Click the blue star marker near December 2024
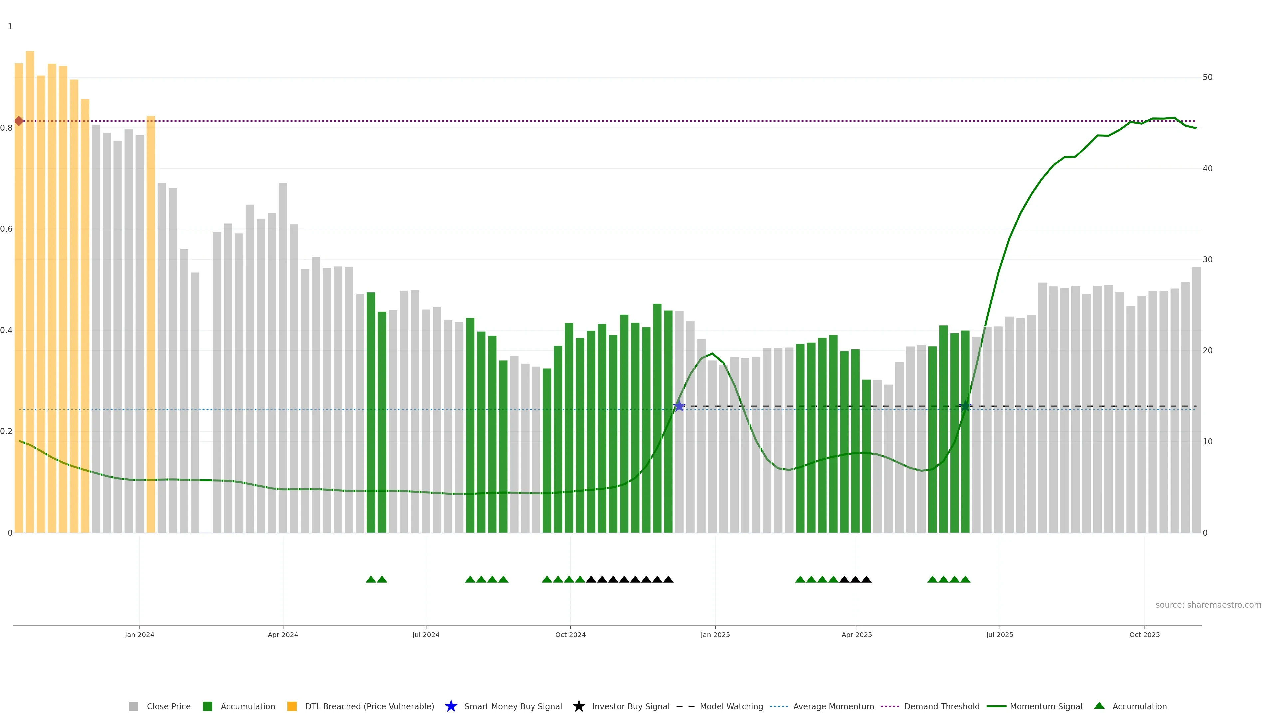The image size is (1278, 718). pos(679,406)
